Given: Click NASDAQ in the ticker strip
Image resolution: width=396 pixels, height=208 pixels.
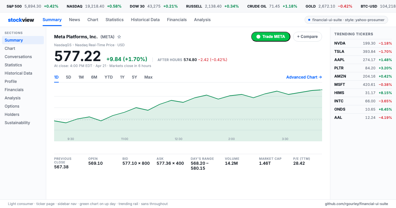Looking at the screenshot, I should click(x=94, y=6).
